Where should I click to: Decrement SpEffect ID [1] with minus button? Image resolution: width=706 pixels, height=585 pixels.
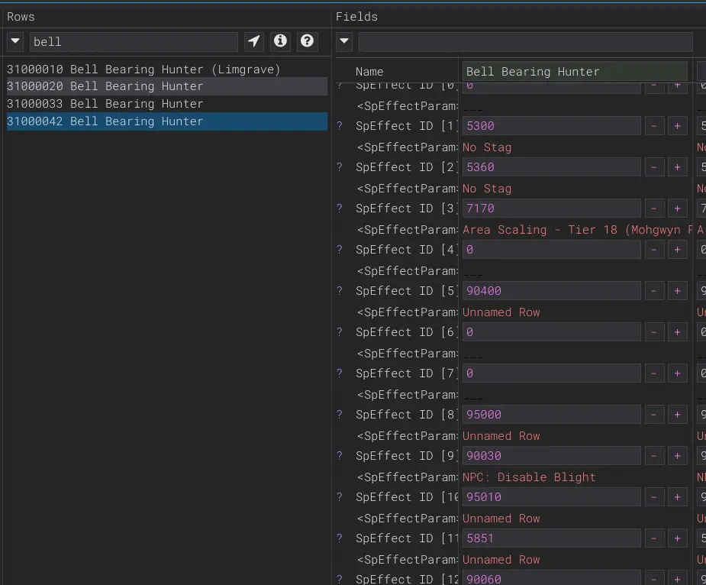pos(654,126)
